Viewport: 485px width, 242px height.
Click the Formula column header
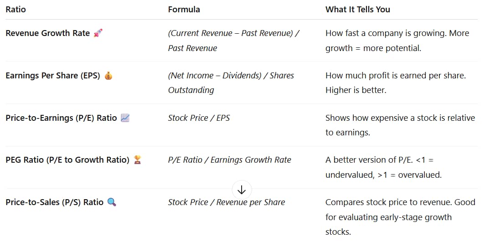[184, 10]
